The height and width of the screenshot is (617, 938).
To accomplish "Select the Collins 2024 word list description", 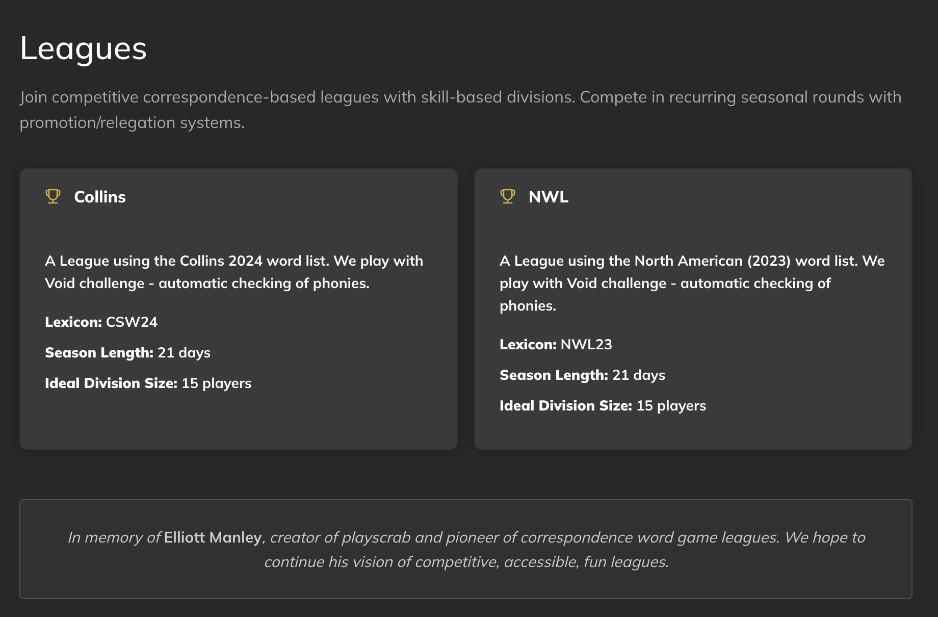I will [234, 272].
